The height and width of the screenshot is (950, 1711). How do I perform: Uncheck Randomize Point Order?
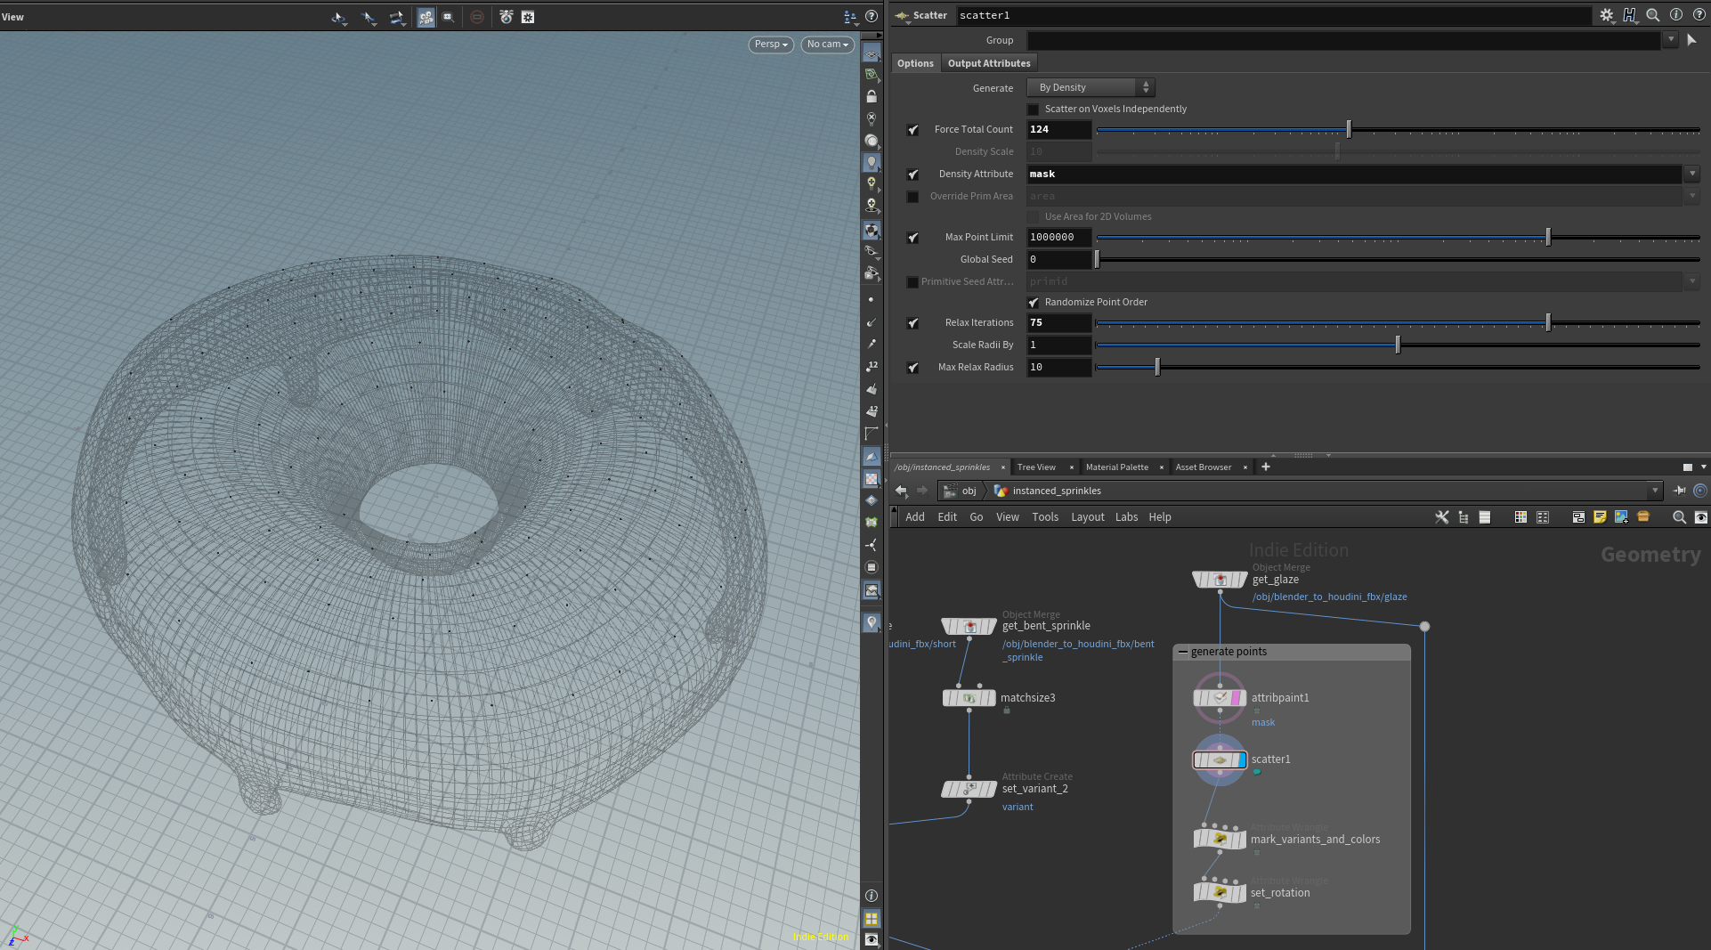1034,303
